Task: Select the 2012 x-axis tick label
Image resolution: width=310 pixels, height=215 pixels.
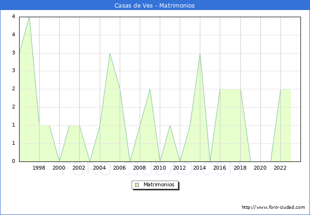Action: click(180, 168)
